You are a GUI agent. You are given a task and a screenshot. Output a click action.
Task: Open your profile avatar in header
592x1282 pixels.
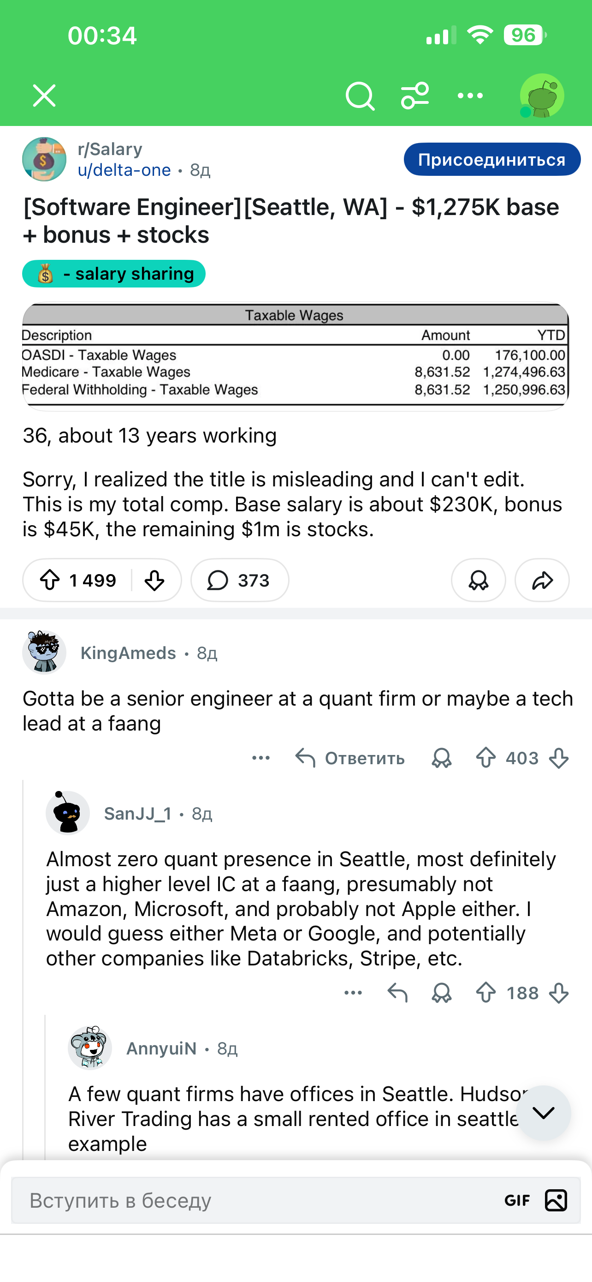541,96
